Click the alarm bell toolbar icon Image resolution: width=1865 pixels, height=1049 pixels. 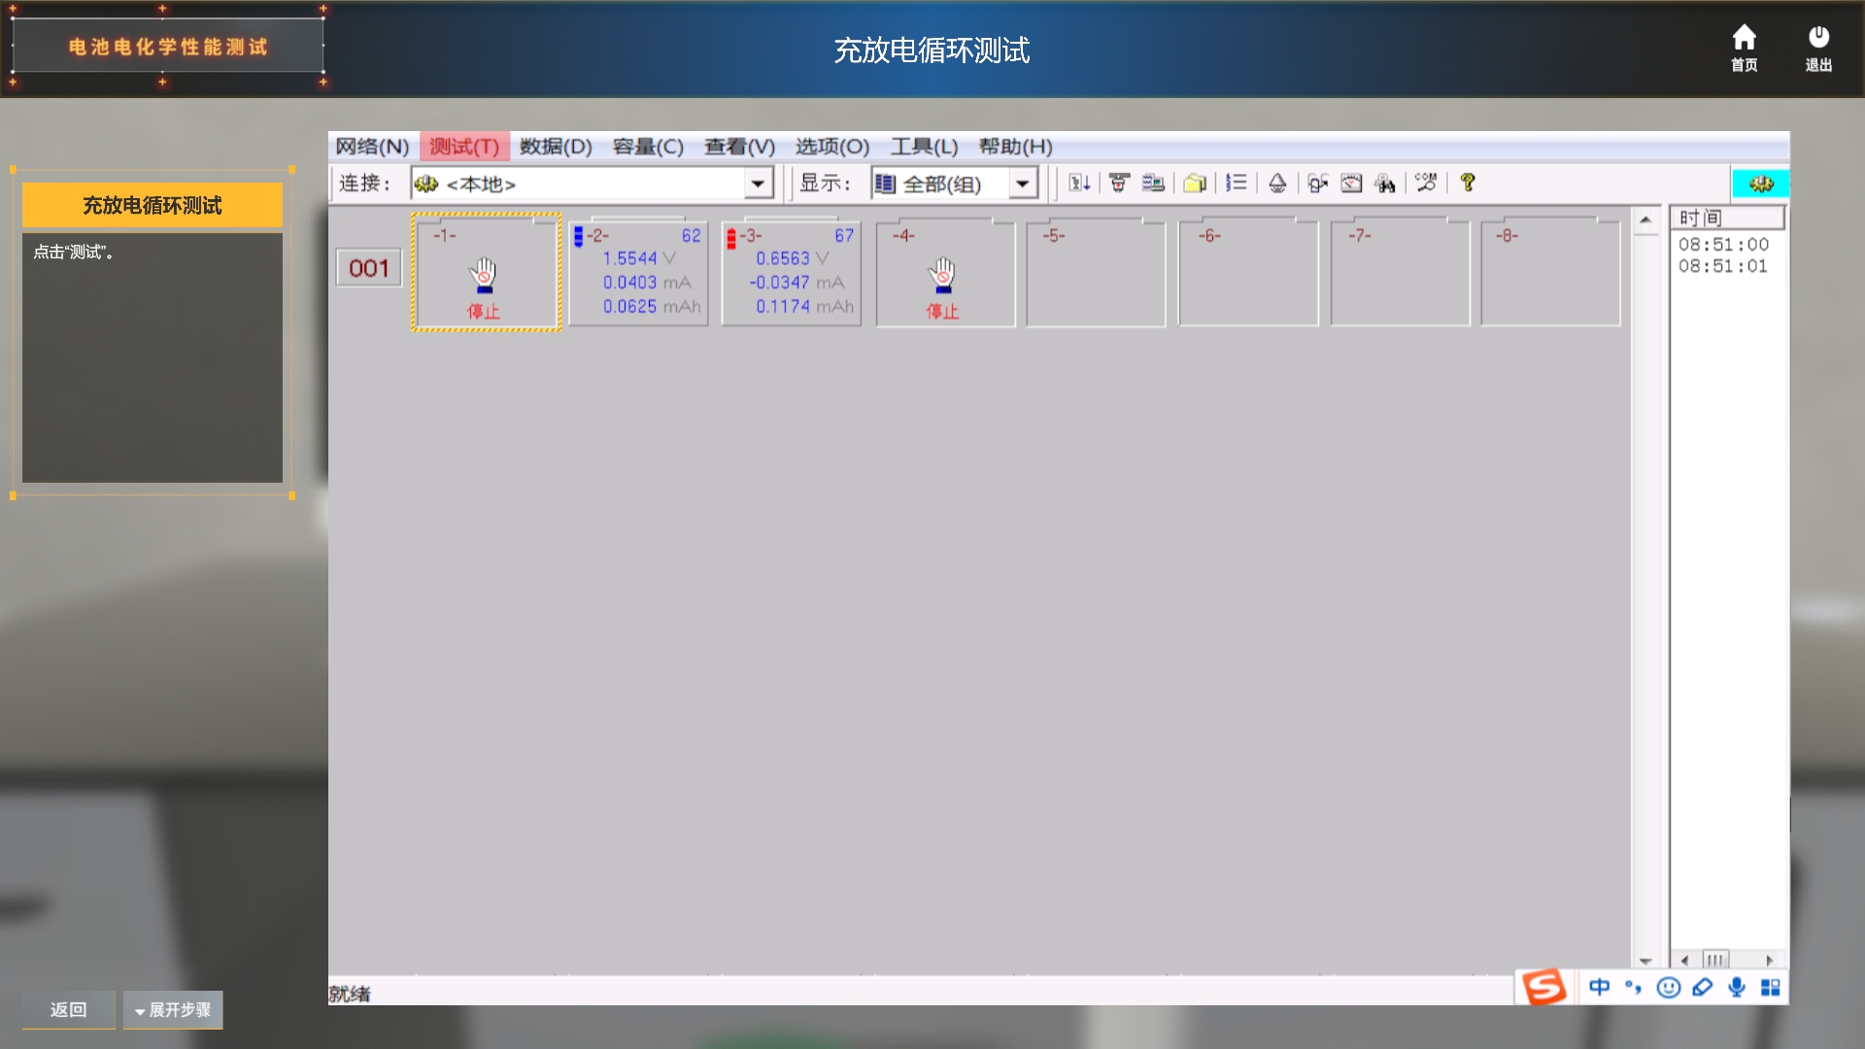(x=1277, y=183)
